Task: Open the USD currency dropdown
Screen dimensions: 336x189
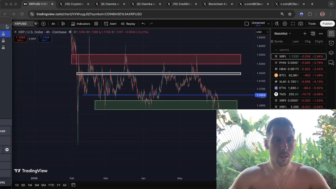Action: (x=262, y=32)
